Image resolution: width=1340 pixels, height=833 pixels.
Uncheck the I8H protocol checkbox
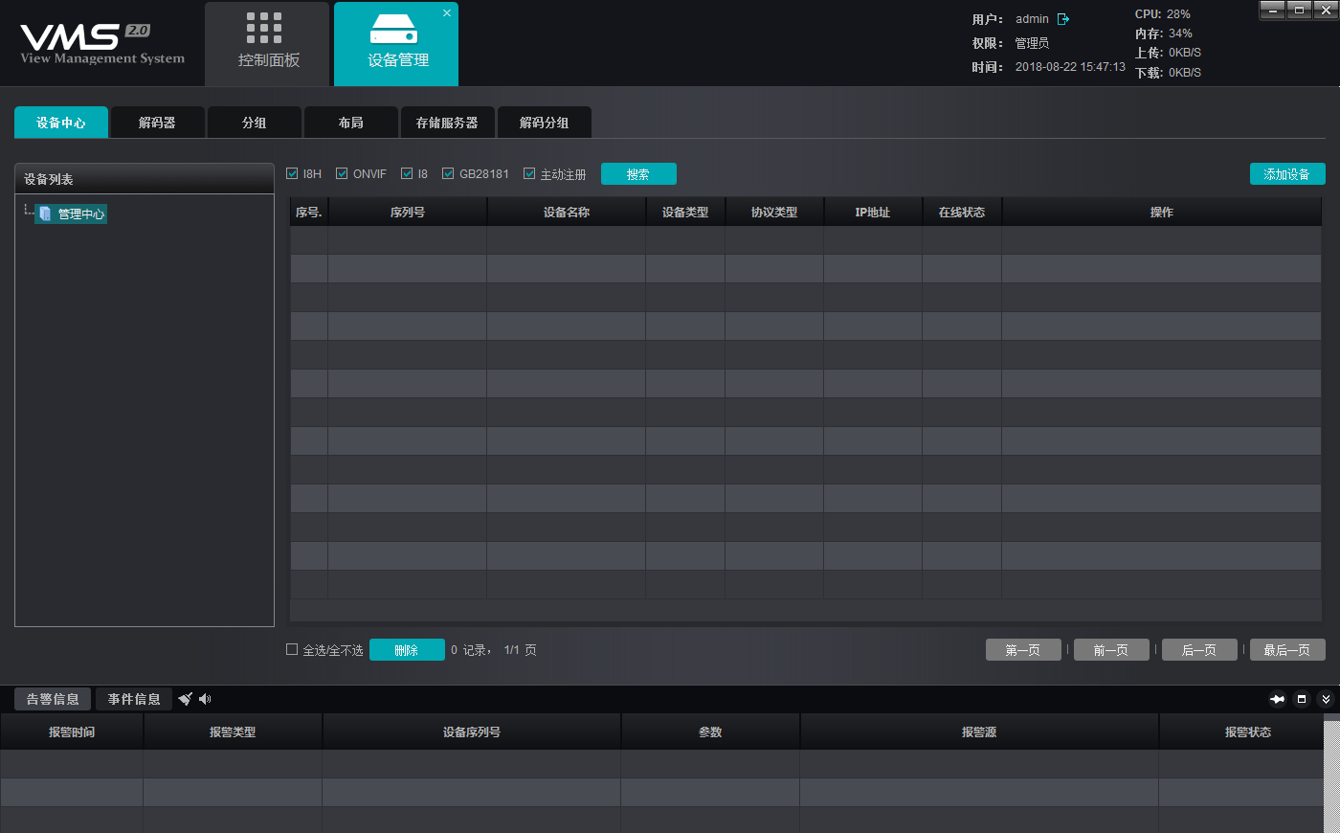tap(292, 173)
